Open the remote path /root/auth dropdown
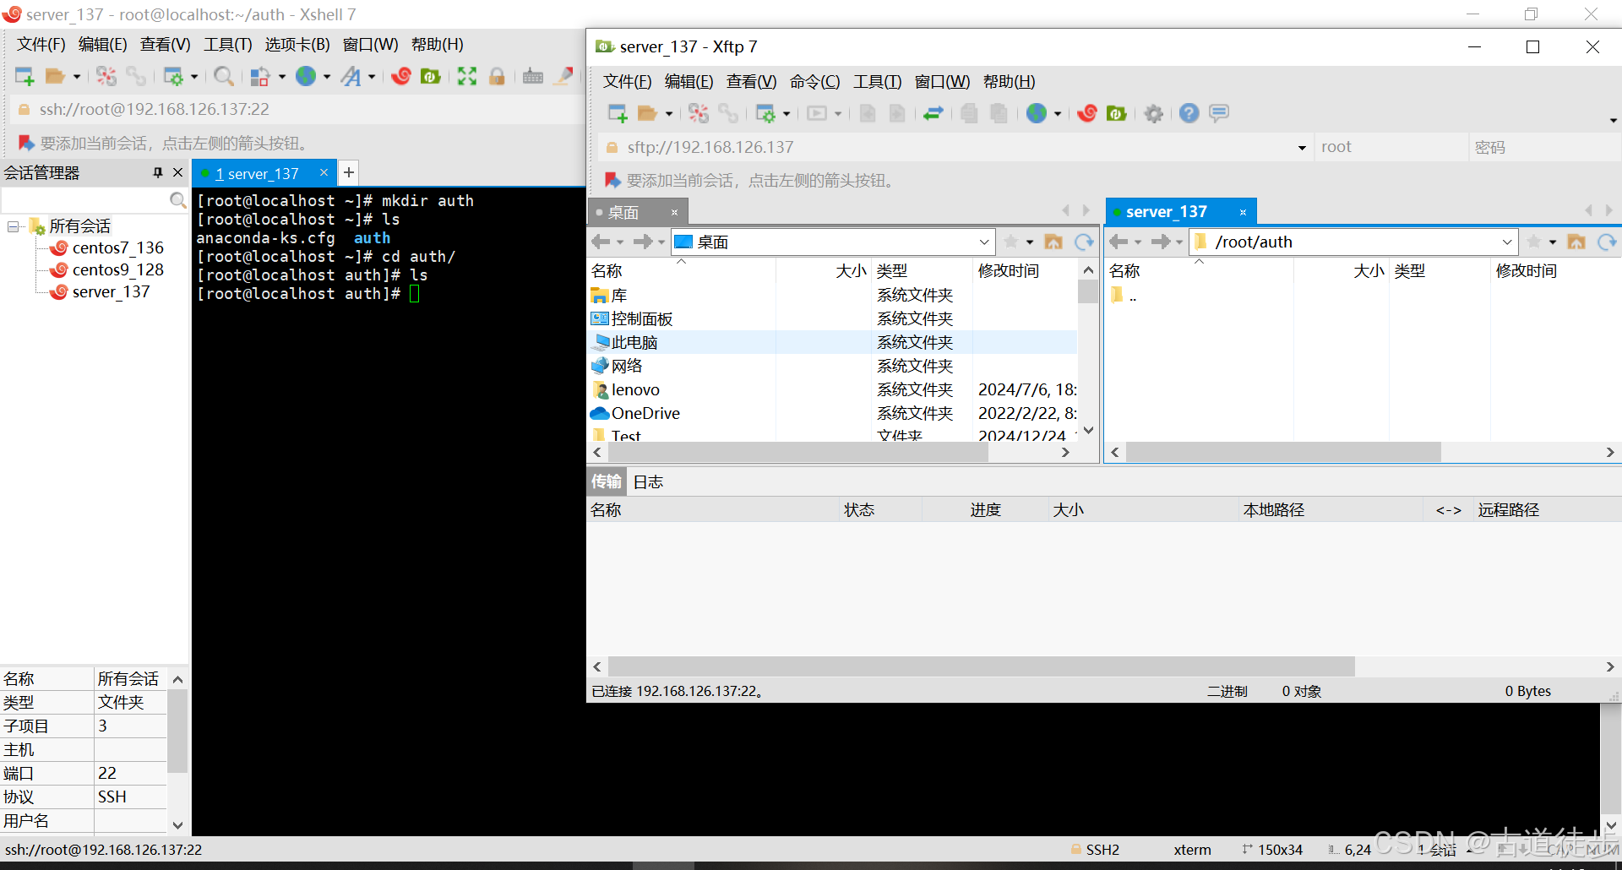Screen dimensions: 1622x870 point(1507,242)
